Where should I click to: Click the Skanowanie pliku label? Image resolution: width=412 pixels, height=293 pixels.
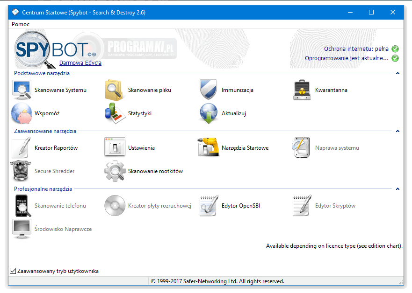(150, 90)
